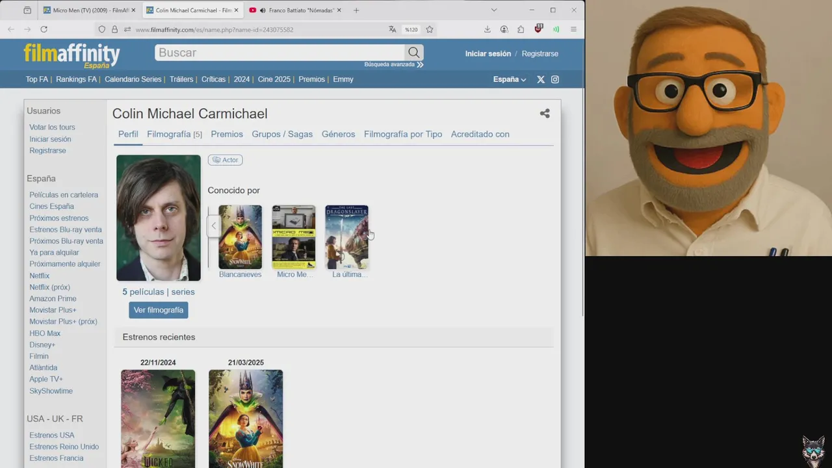The width and height of the screenshot is (832, 468).
Task: Open Críticas in the navigation bar
Action: pyautogui.click(x=213, y=79)
